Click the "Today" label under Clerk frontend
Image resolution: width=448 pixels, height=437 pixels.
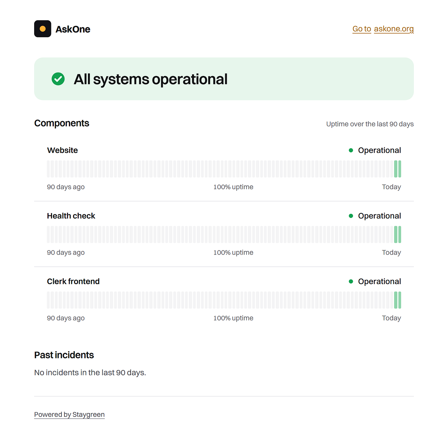coord(391,318)
